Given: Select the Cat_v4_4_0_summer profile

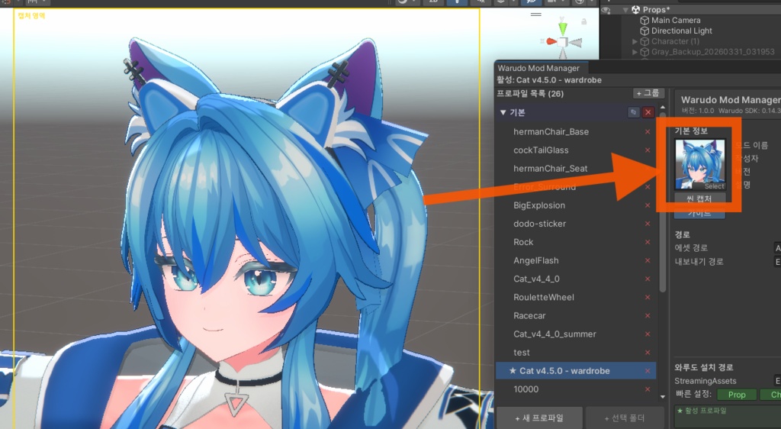Looking at the screenshot, I should pyautogui.click(x=575, y=334).
